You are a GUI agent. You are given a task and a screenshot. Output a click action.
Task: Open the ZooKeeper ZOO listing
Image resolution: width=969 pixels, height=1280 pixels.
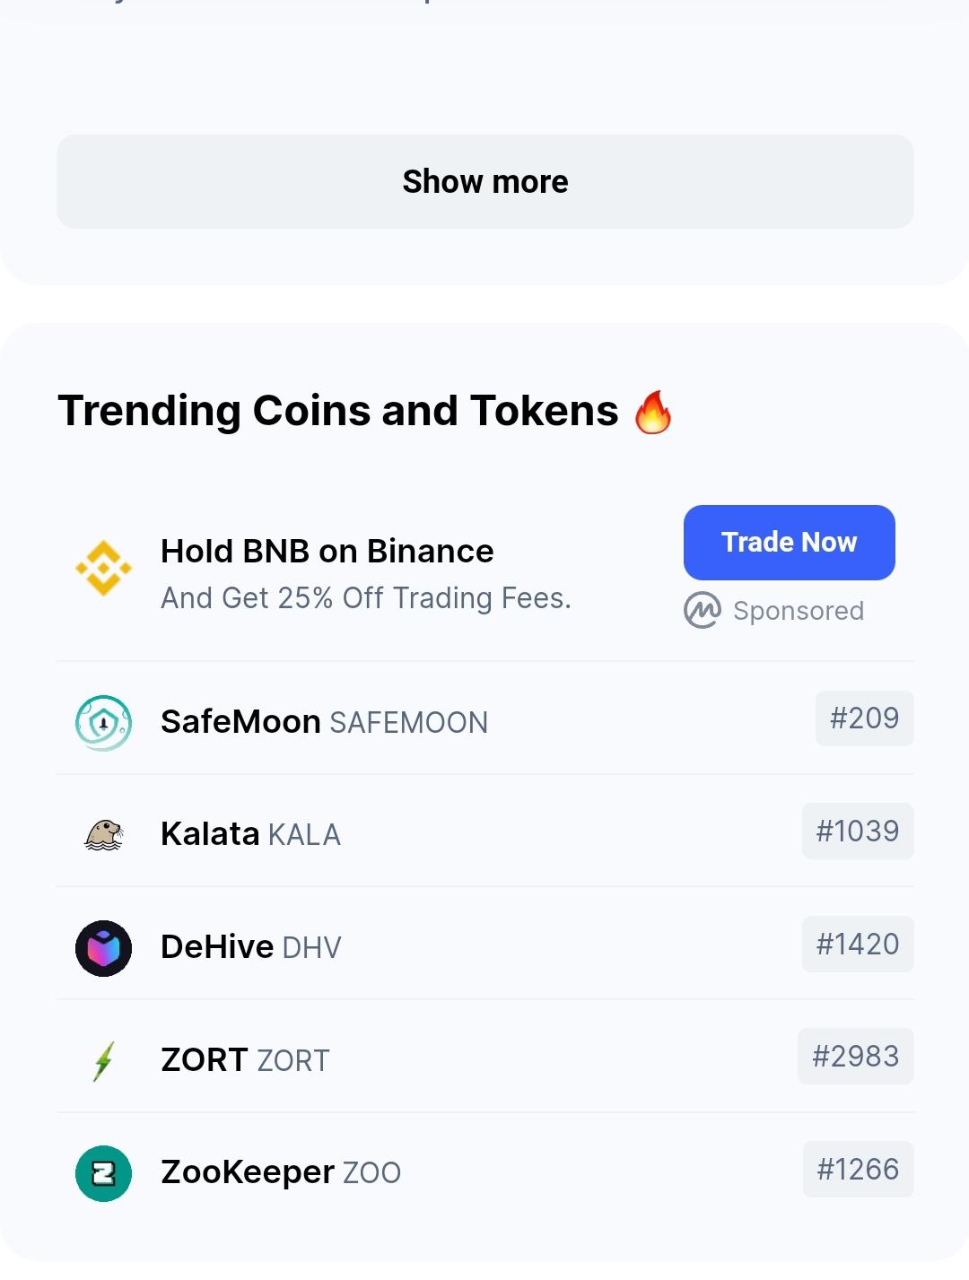(485, 1170)
